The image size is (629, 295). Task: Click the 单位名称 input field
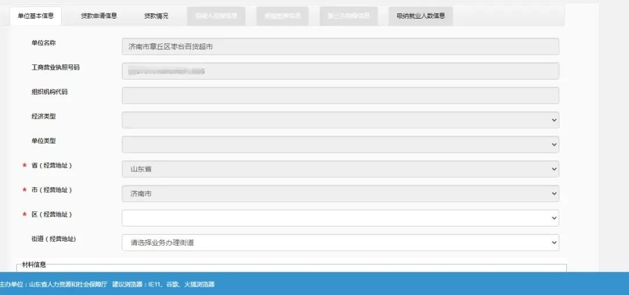[340, 46]
